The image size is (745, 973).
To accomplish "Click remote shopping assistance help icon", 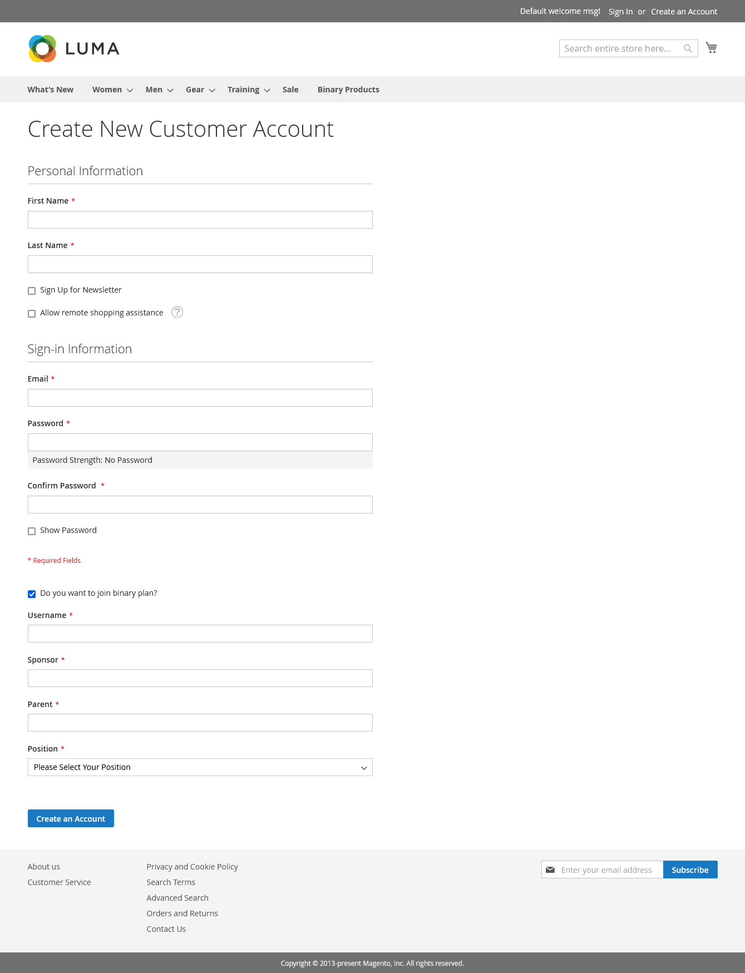I will pos(177,312).
